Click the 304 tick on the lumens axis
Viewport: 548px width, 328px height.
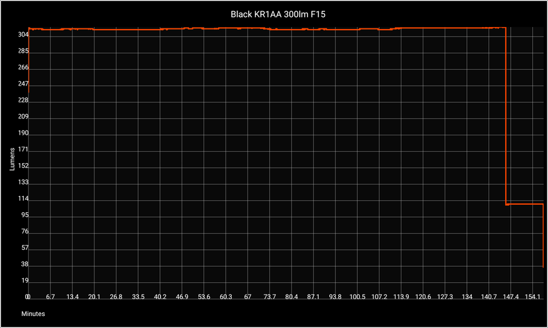[x=23, y=35]
